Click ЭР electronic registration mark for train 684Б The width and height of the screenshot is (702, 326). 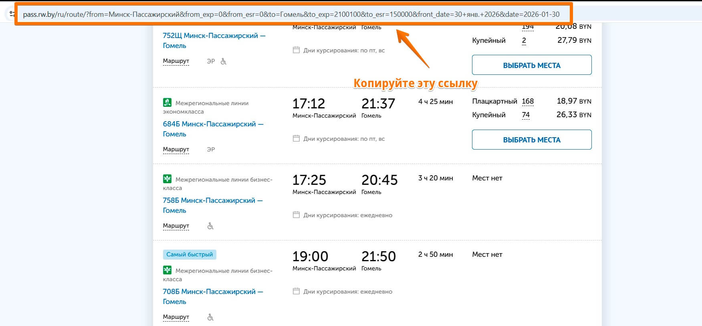[211, 149]
